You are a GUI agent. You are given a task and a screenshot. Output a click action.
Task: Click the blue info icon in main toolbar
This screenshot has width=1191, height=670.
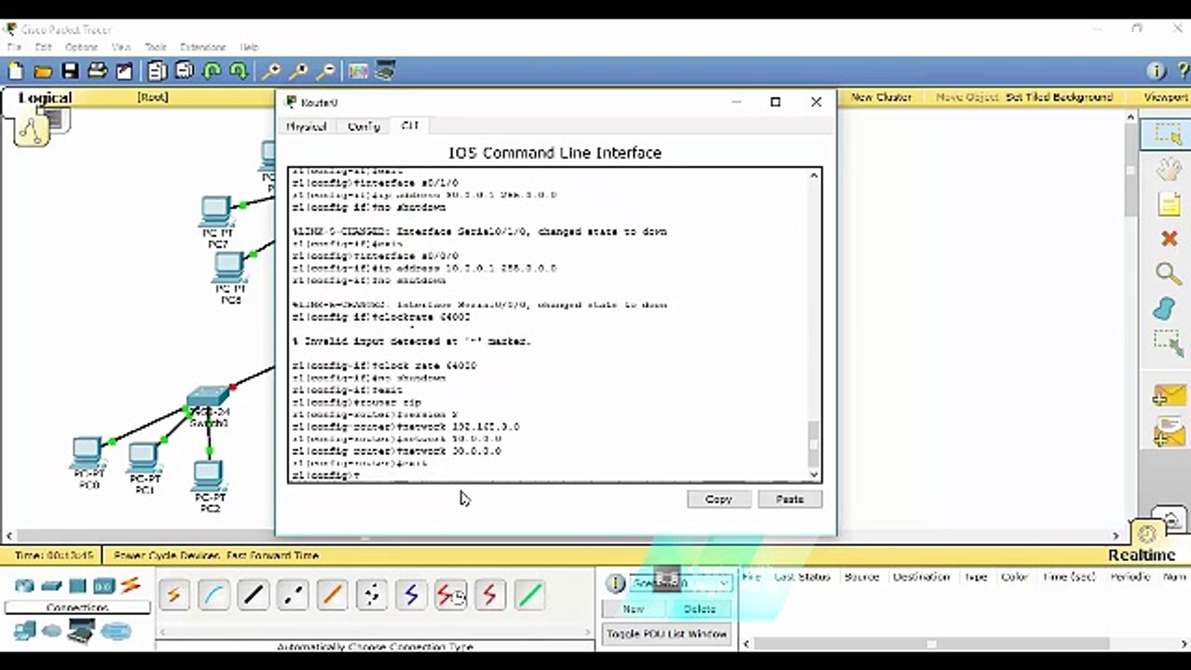pyautogui.click(x=1156, y=71)
